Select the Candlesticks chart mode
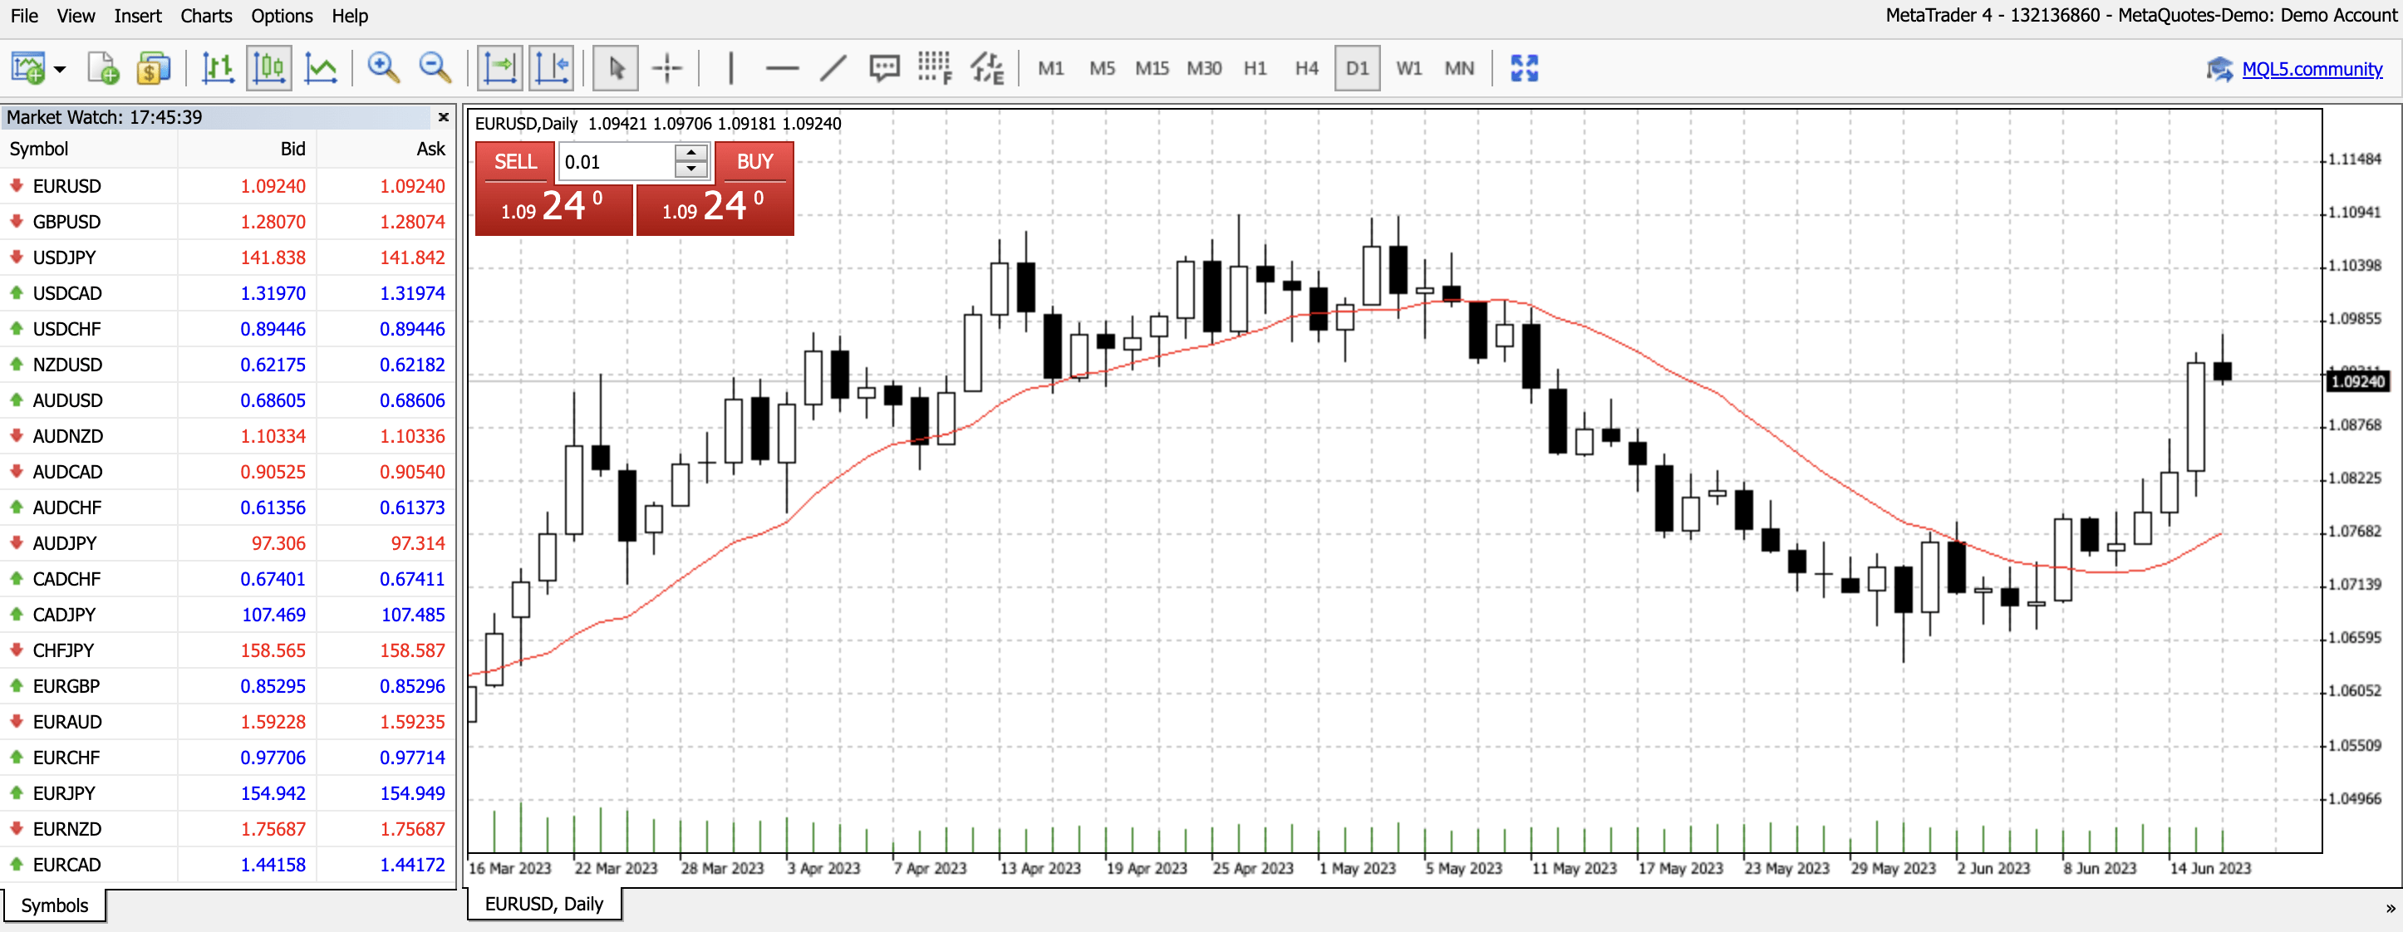2403x932 pixels. 268,68
